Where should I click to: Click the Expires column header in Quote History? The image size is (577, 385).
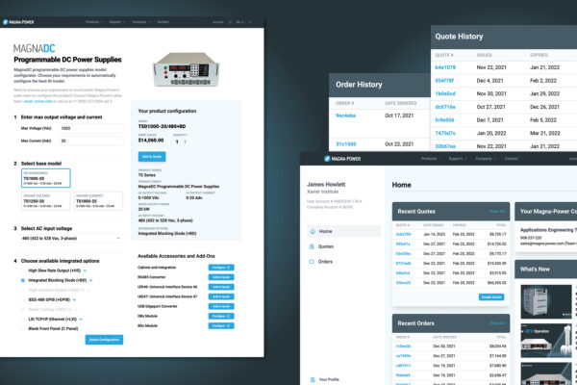tap(539, 55)
